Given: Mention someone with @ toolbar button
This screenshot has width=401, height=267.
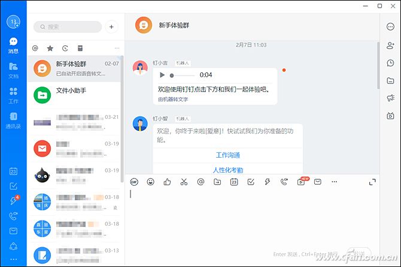Looking at the screenshot, I should point(200,182).
